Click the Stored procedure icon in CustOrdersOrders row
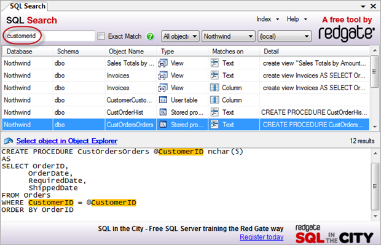The width and height of the screenshot is (381, 245). click(x=163, y=125)
